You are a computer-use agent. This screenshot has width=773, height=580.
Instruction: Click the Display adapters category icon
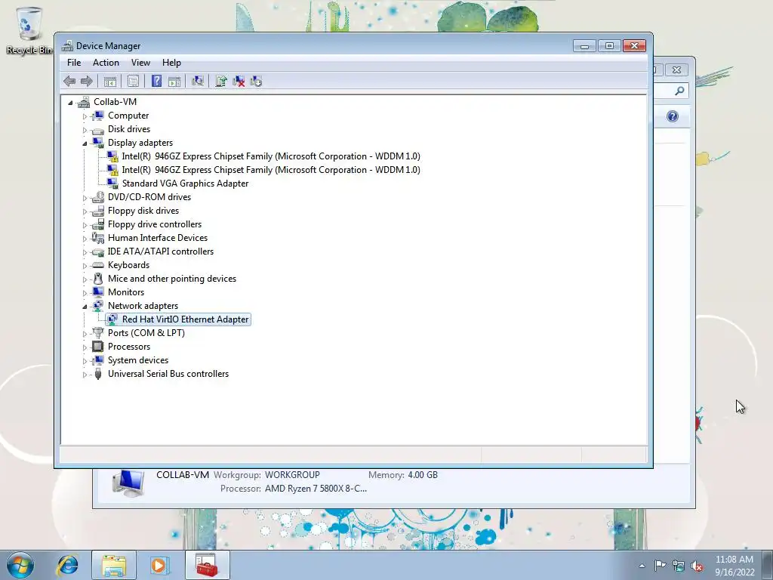click(x=98, y=143)
